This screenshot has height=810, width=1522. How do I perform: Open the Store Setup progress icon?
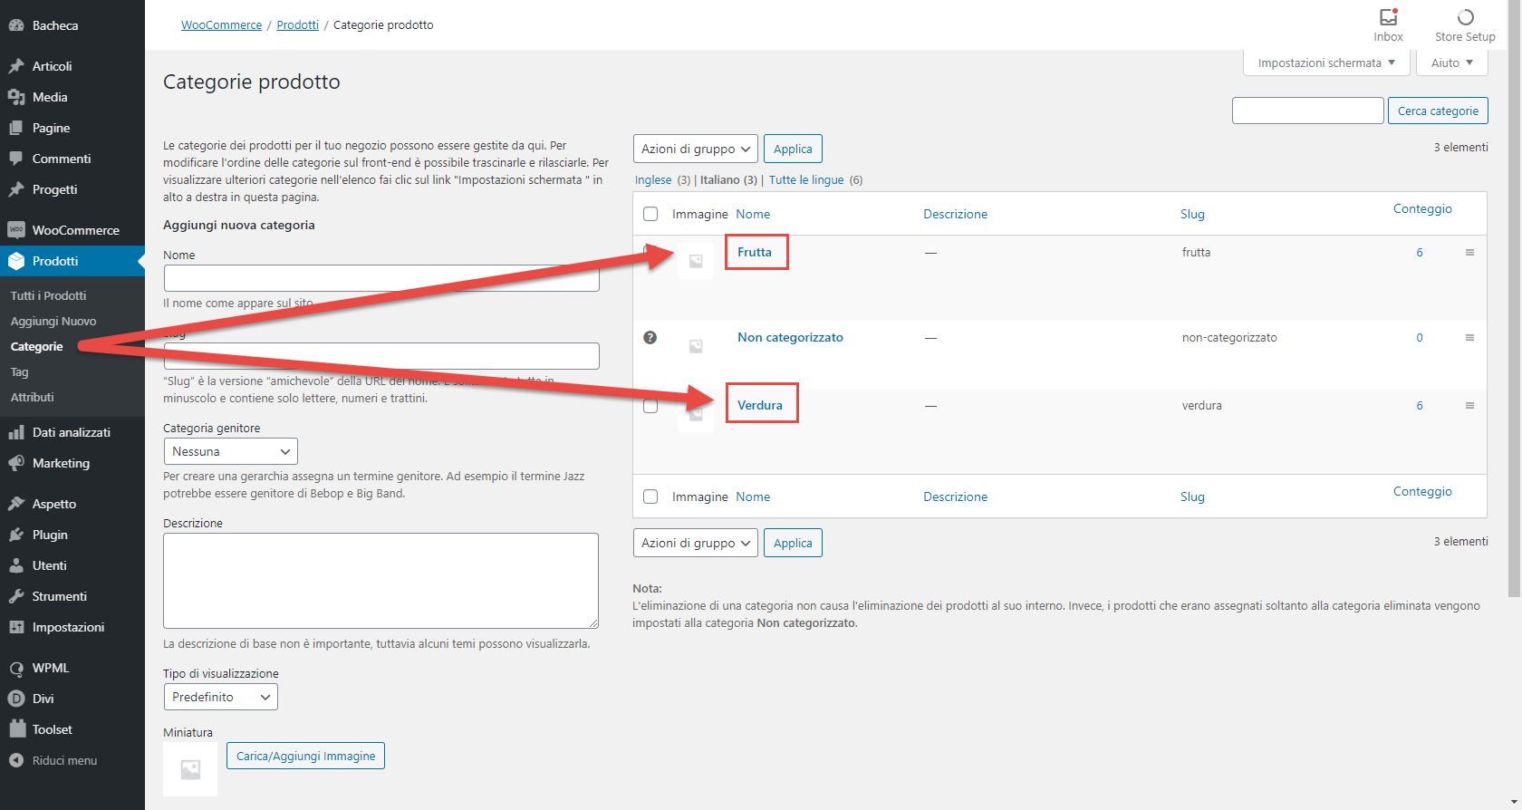(x=1465, y=18)
